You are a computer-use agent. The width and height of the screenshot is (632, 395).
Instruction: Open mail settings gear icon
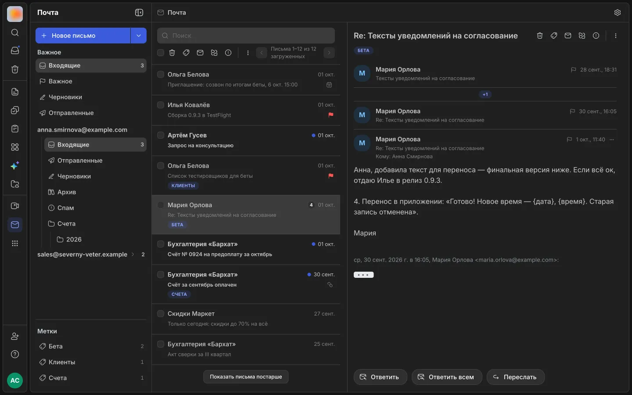(618, 12)
